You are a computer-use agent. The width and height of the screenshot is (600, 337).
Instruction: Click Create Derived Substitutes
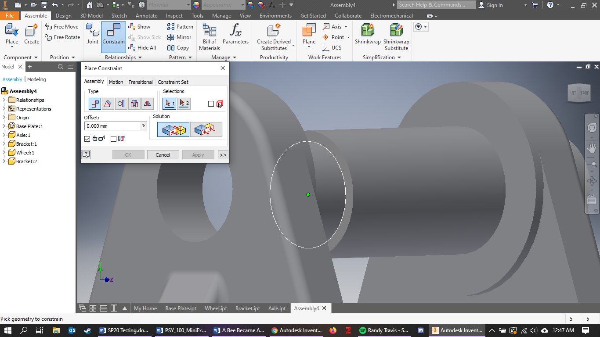click(x=274, y=37)
